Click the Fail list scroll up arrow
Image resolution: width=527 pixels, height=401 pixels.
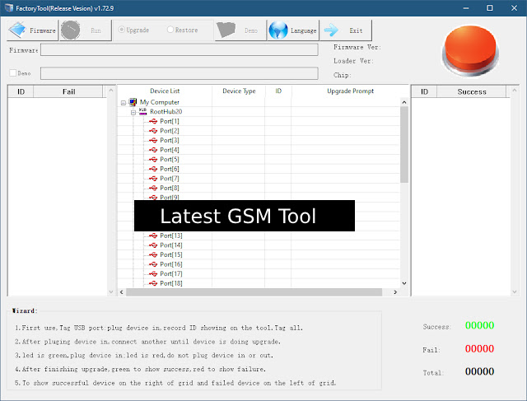pos(111,91)
